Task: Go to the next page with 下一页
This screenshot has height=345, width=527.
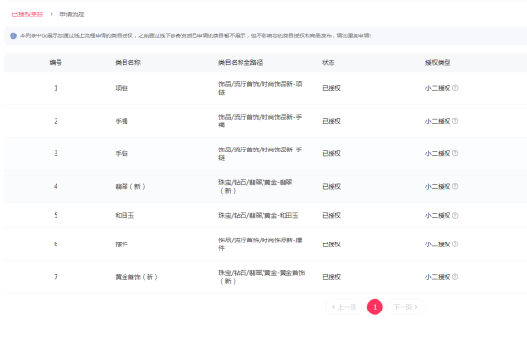Action: click(405, 307)
